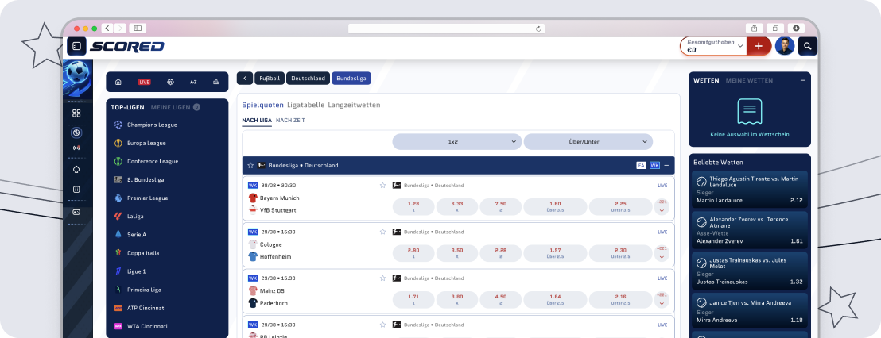Star the Cologne vs Hoffenheim match
This screenshot has width=881, height=338.
pyautogui.click(x=382, y=232)
